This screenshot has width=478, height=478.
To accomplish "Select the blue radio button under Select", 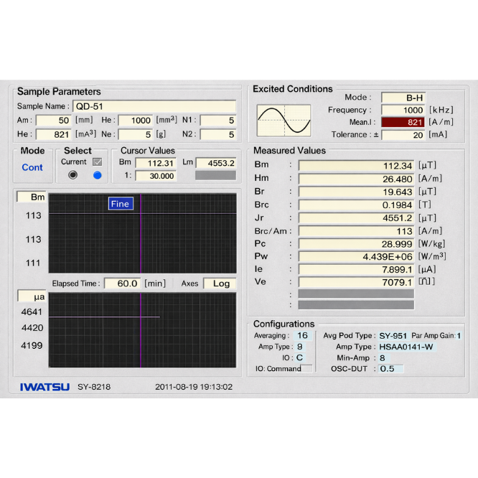I will [x=97, y=175].
